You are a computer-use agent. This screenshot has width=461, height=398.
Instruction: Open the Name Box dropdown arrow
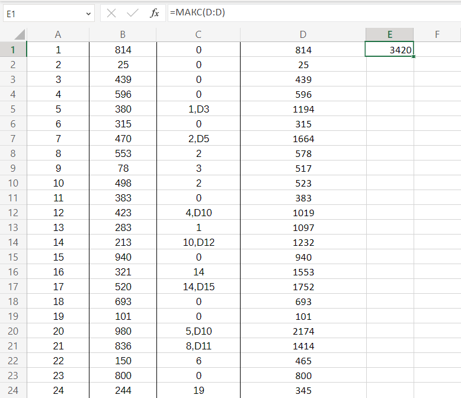coord(89,13)
